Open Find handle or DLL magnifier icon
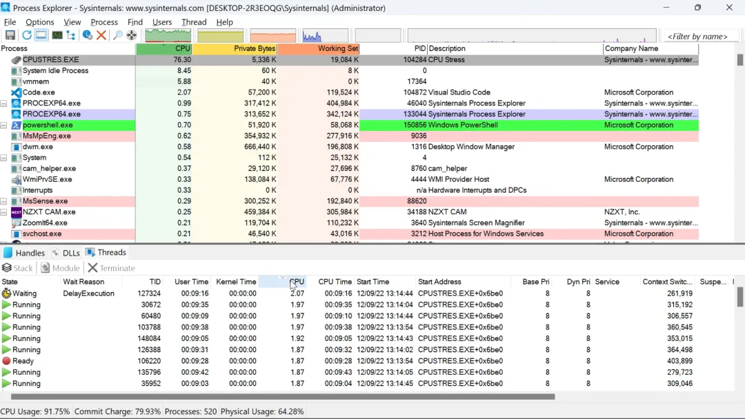Screen dimensions: 745x419 coord(117,35)
